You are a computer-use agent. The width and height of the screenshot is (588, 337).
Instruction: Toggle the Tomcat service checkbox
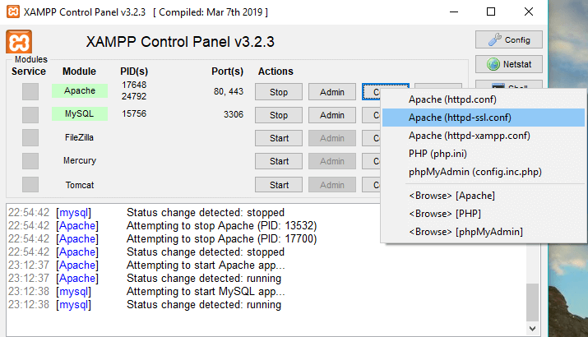(30, 184)
